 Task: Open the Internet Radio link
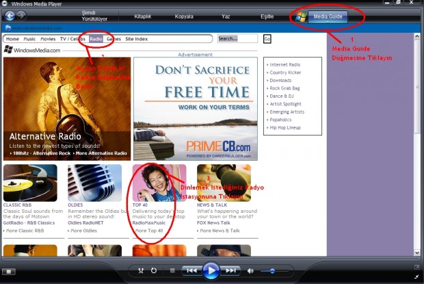pos(284,64)
